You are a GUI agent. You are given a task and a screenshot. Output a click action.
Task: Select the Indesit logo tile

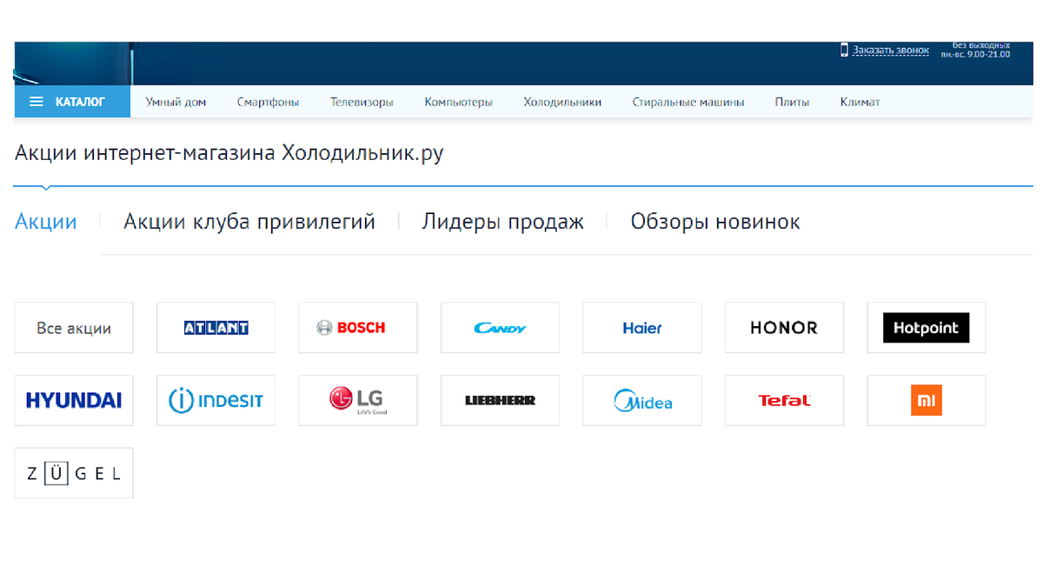(216, 400)
